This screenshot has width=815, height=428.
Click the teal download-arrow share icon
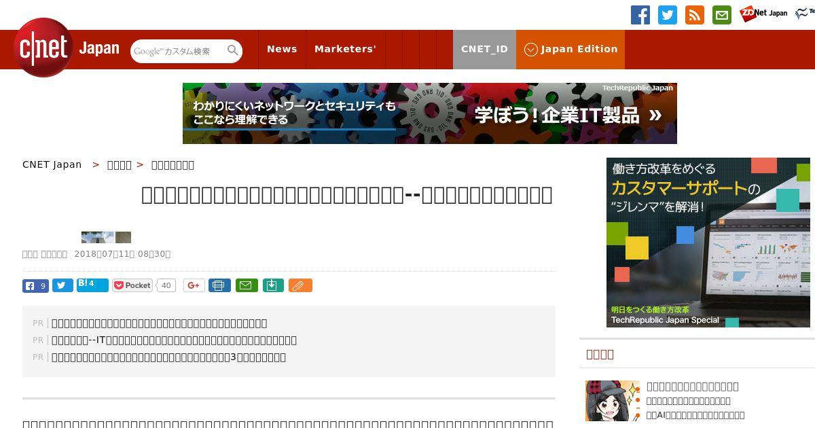click(x=272, y=285)
